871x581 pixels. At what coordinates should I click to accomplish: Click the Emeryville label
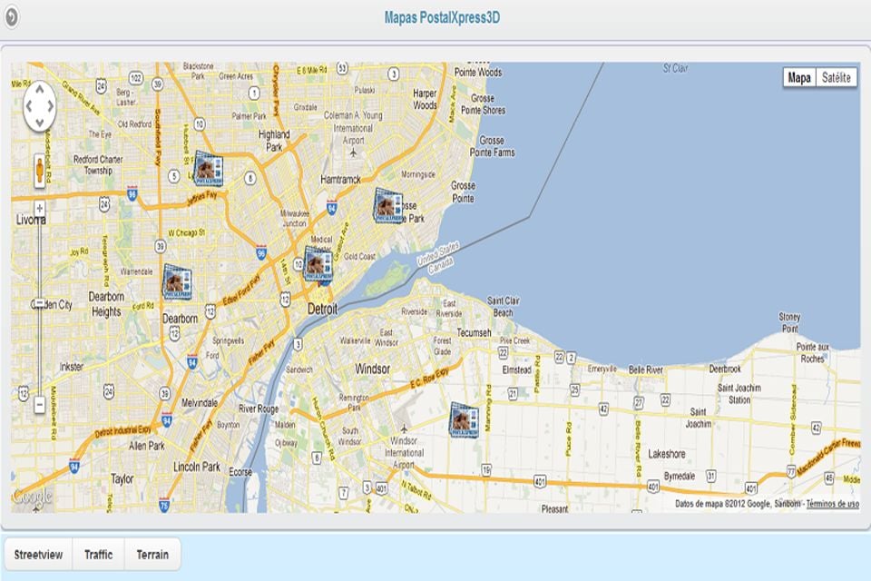[602, 369]
